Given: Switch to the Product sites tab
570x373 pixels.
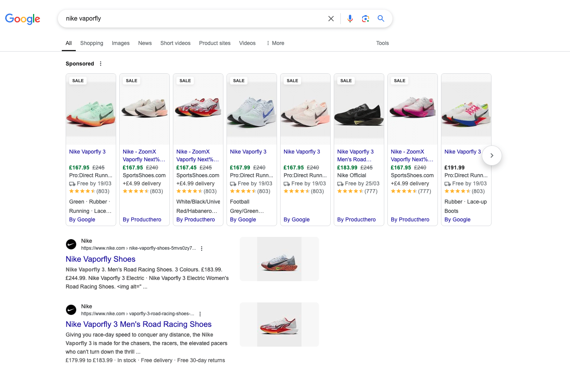Looking at the screenshot, I should pyautogui.click(x=215, y=43).
